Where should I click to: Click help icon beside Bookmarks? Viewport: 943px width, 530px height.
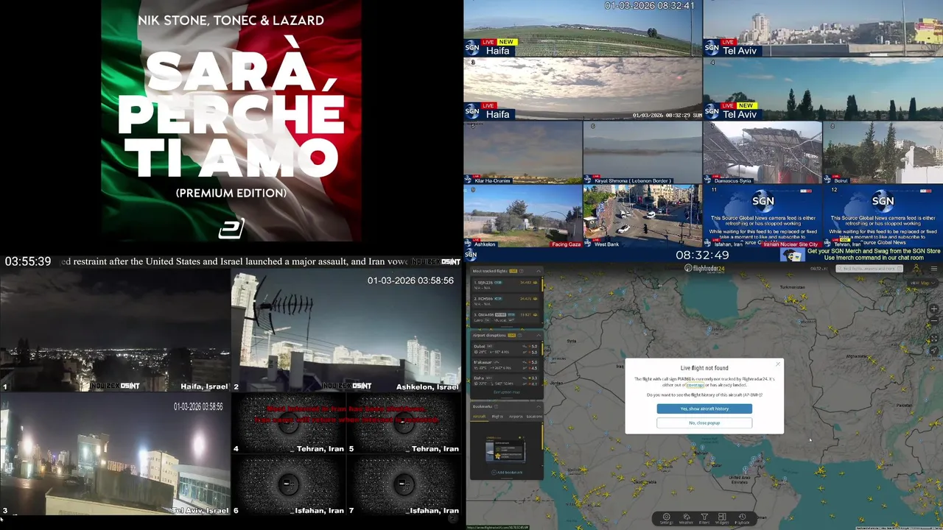tap(497, 406)
